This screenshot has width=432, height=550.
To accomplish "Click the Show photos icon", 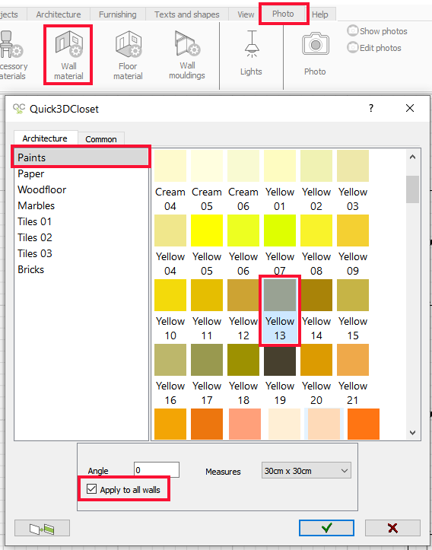I will [352, 30].
